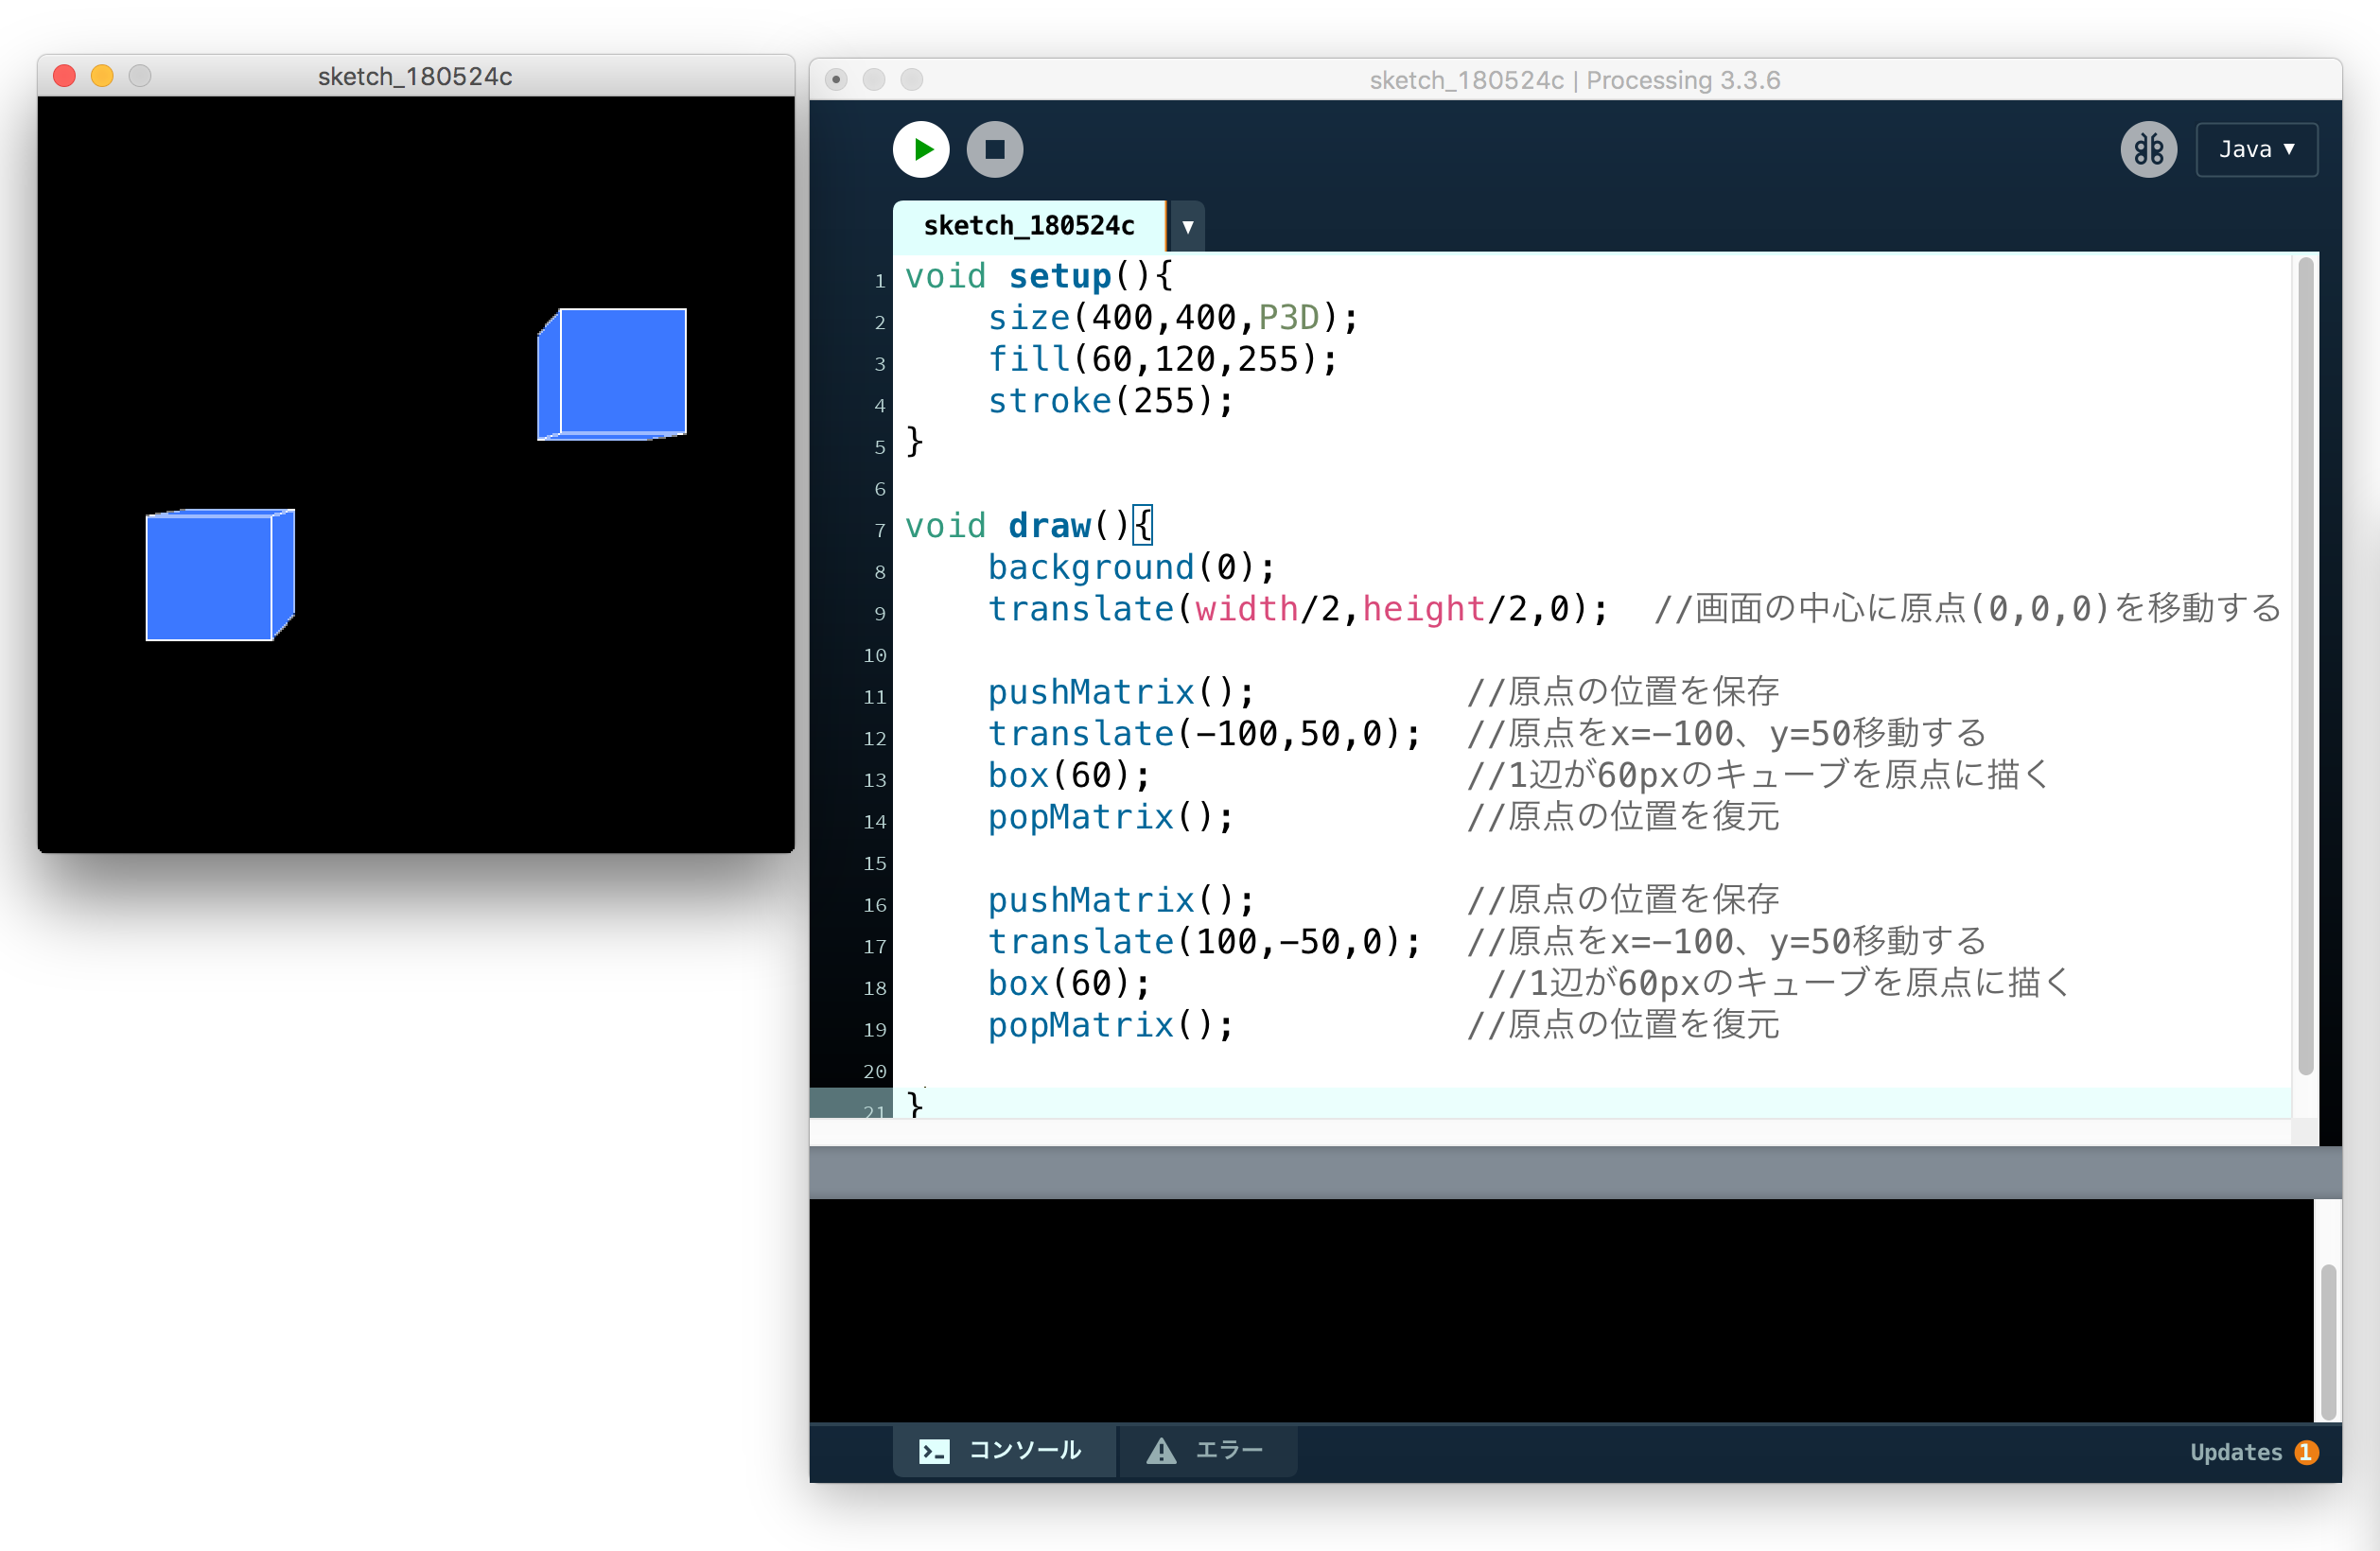Screen dimensions: 2380x1551
Task: Open the Updates notification link
Action: 2235,1452
